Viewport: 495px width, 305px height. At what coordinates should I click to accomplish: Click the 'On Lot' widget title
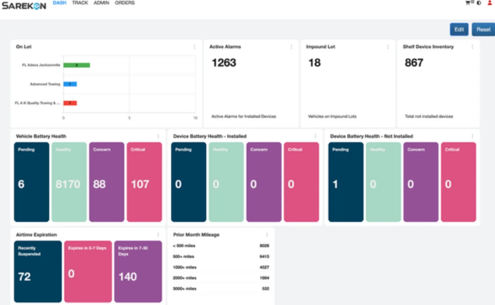click(24, 46)
